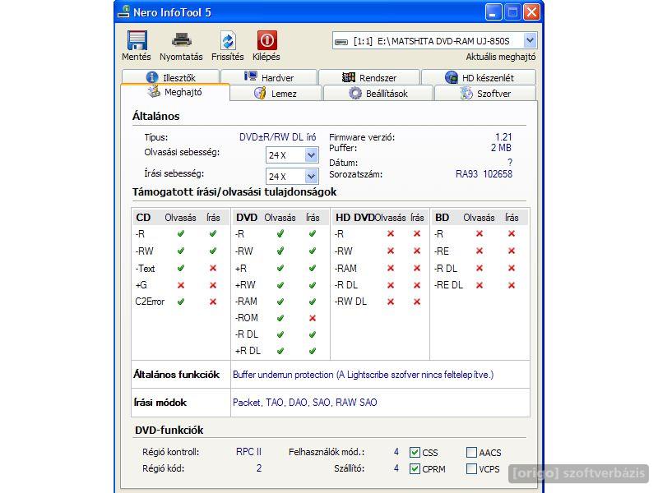Click the Szoftver tab icon

[466, 93]
